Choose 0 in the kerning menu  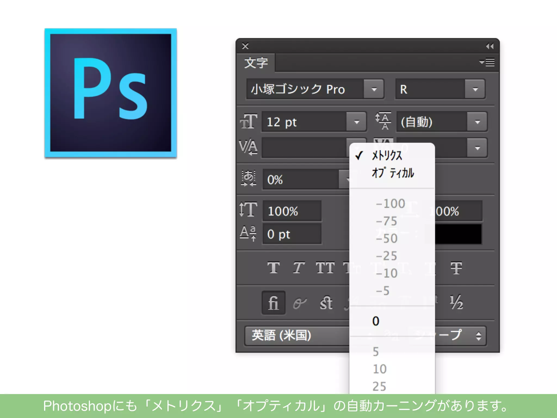pyautogui.click(x=392, y=321)
